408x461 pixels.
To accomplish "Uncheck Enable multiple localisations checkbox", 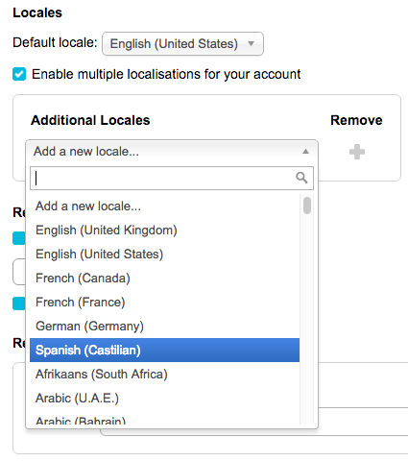I will (19, 74).
